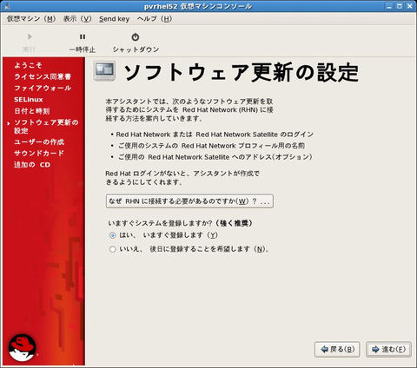
Task: Select はい、いますぐ登録します radio option
Action: pos(113,235)
